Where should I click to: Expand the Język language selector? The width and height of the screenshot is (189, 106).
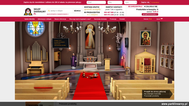tap(160, 19)
